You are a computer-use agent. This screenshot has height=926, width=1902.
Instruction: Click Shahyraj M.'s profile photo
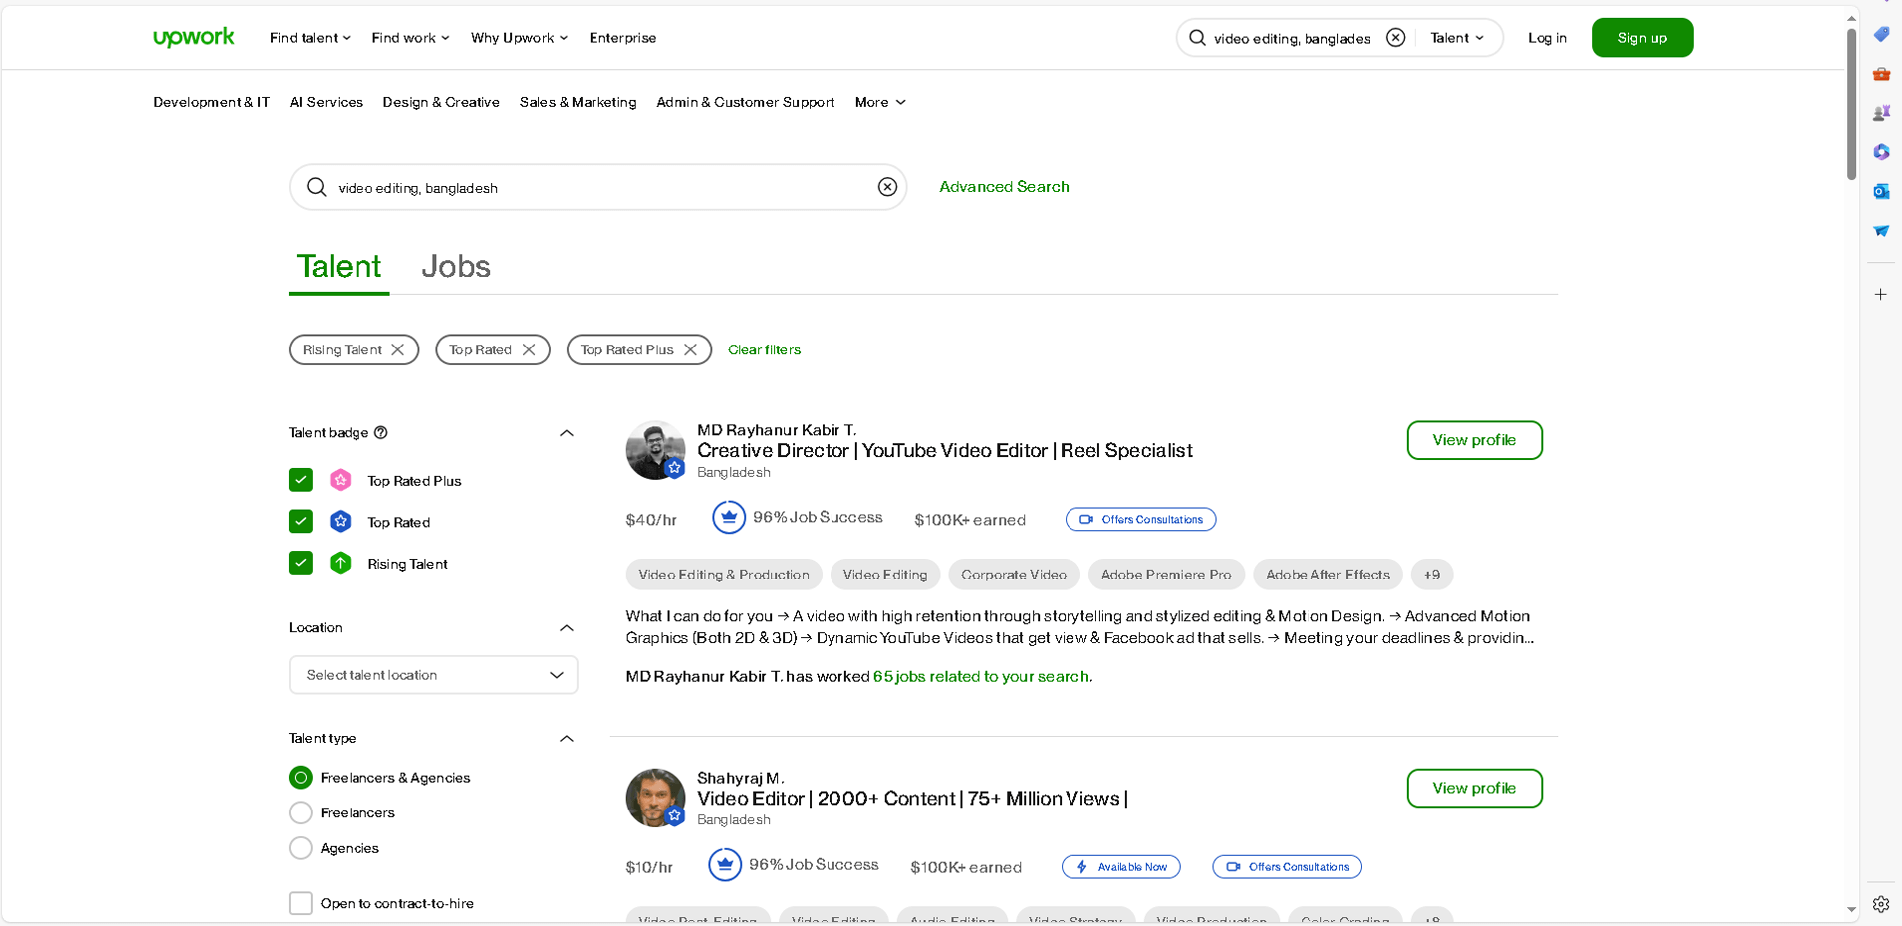(655, 798)
